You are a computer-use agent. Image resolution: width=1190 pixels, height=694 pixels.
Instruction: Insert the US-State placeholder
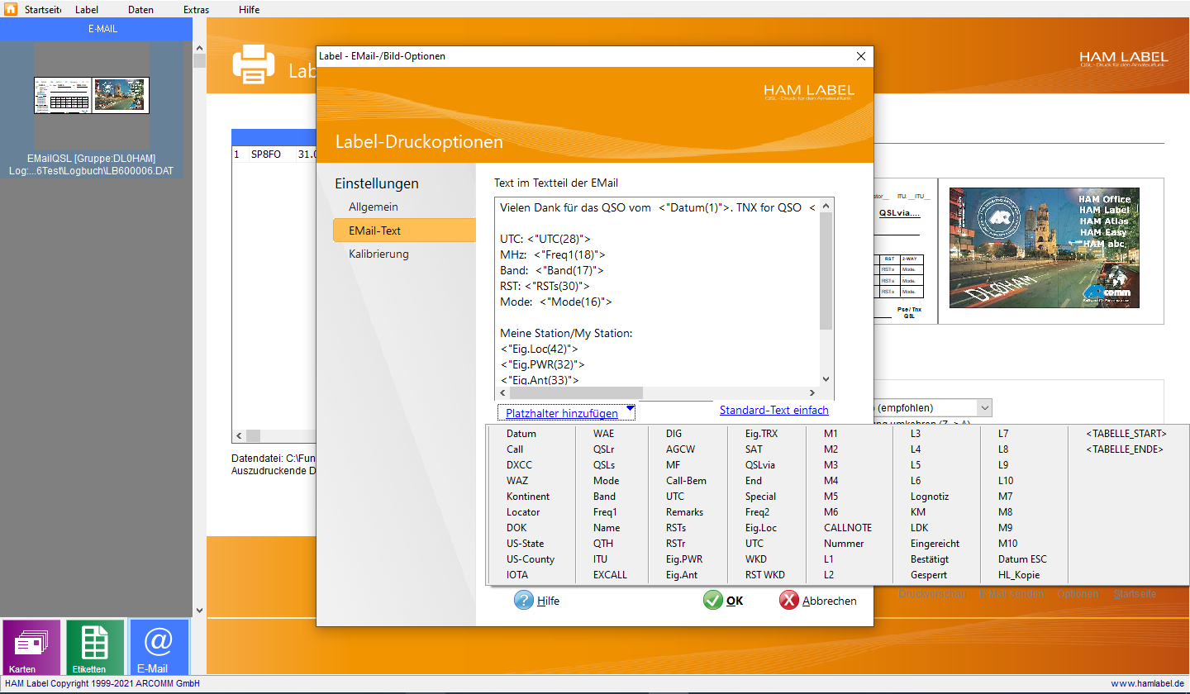click(x=526, y=544)
